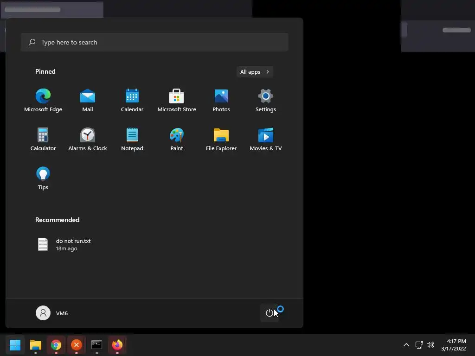
Task: Open Notepad from pinned apps
Action: point(132,139)
